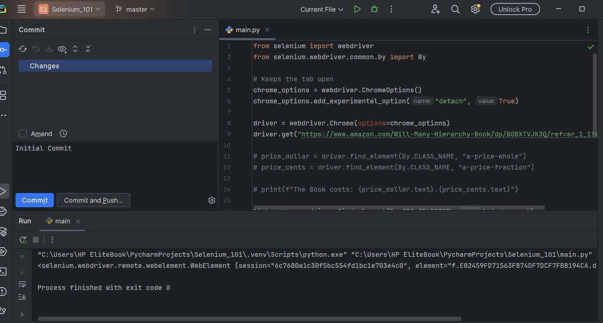This screenshot has height=323, width=603.
Task: Open more run actions in title bar
Action: coord(391,9)
